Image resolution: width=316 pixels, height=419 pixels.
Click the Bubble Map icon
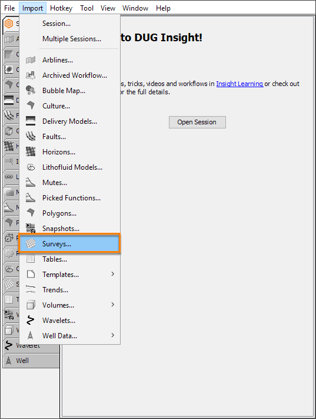coord(31,91)
